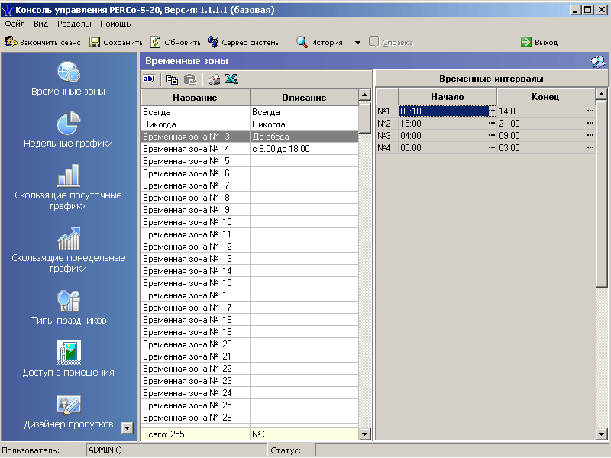Viewport: 611px width, 458px height.
Task: Click the help icon in Временные зоны header
Action: click(597, 61)
